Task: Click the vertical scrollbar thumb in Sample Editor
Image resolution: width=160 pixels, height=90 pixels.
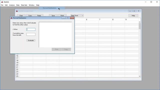Action: pos(139,26)
